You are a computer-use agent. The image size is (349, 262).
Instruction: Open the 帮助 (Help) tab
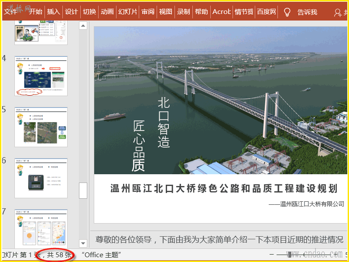pos(201,11)
